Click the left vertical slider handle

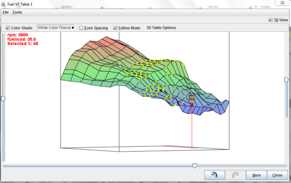pyautogui.click(x=3, y=98)
